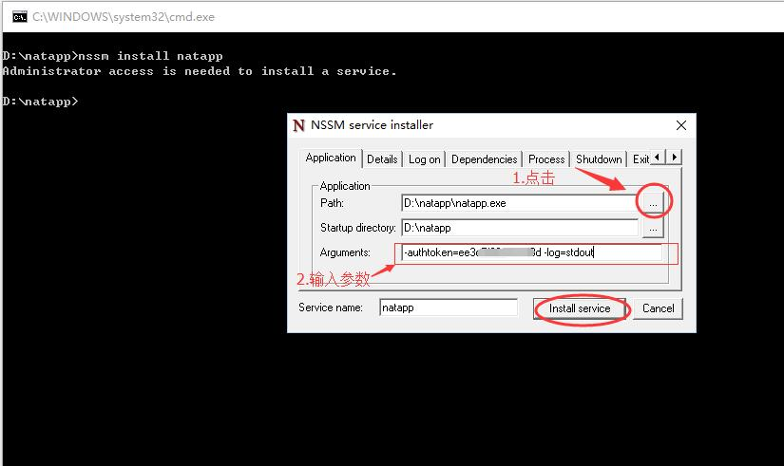Close the NSSM service installer dialog
The width and height of the screenshot is (784, 466).
[681, 125]
